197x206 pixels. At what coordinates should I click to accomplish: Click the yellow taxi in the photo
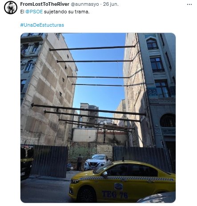click(122, 182)
